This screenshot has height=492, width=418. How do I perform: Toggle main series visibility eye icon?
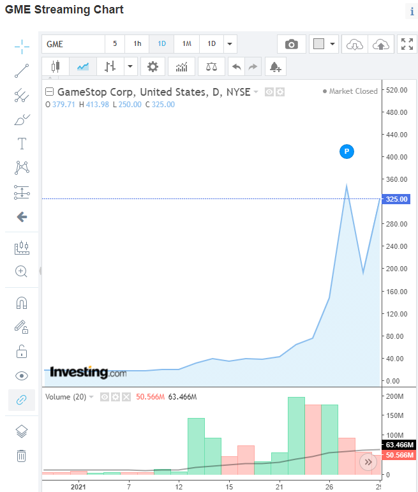[x=269, y=92]
